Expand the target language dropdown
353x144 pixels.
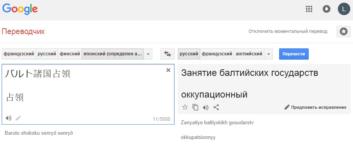(268, 54)
